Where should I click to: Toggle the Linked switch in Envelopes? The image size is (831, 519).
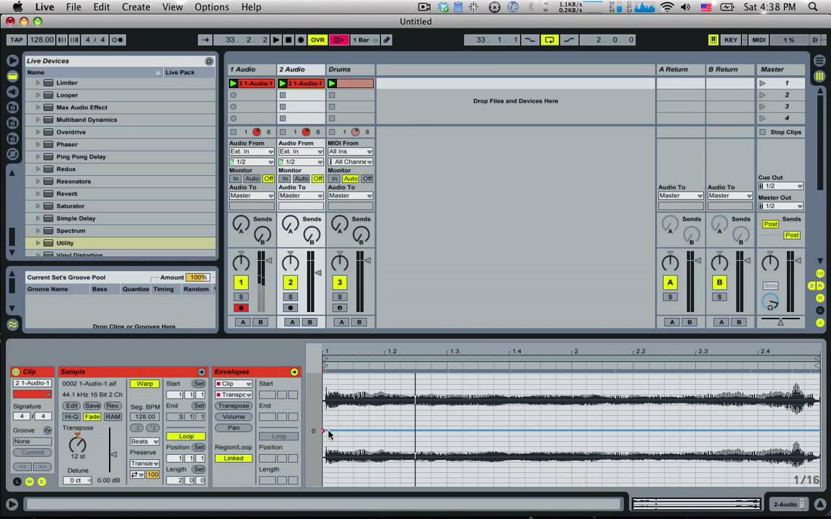233,458
